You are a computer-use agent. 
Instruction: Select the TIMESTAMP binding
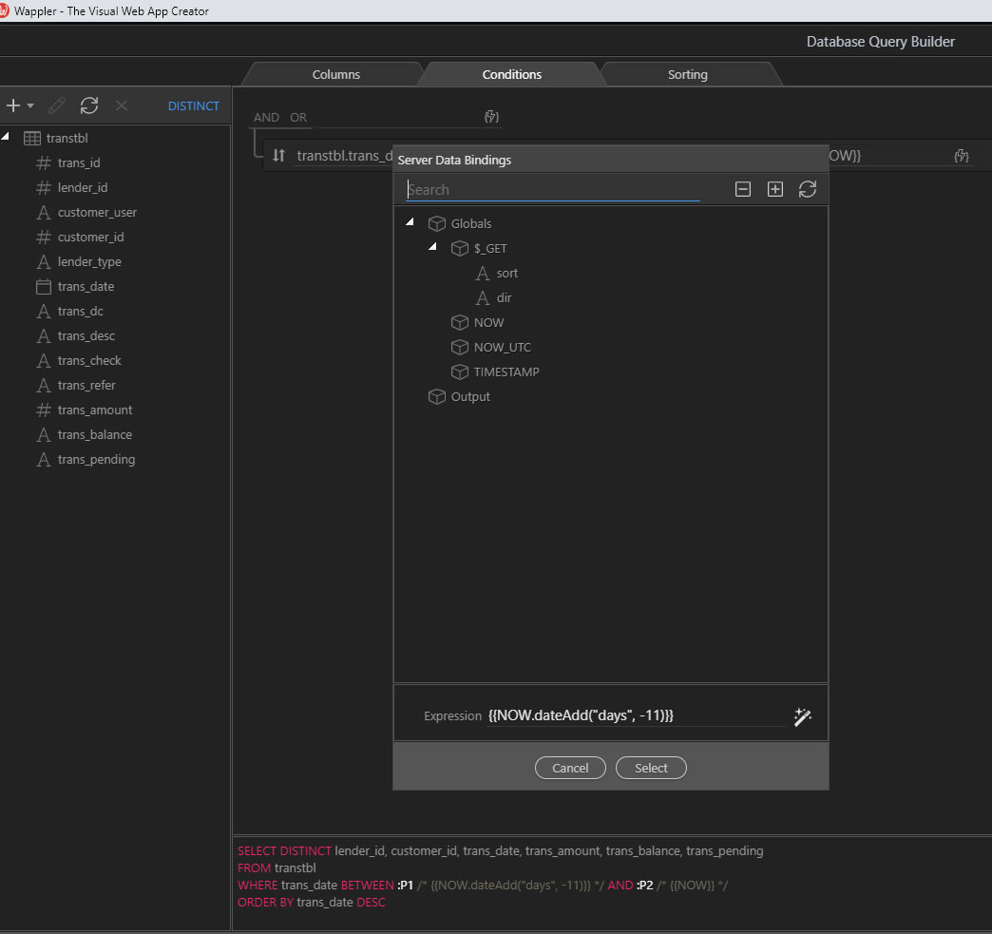(x=506, y=372)
